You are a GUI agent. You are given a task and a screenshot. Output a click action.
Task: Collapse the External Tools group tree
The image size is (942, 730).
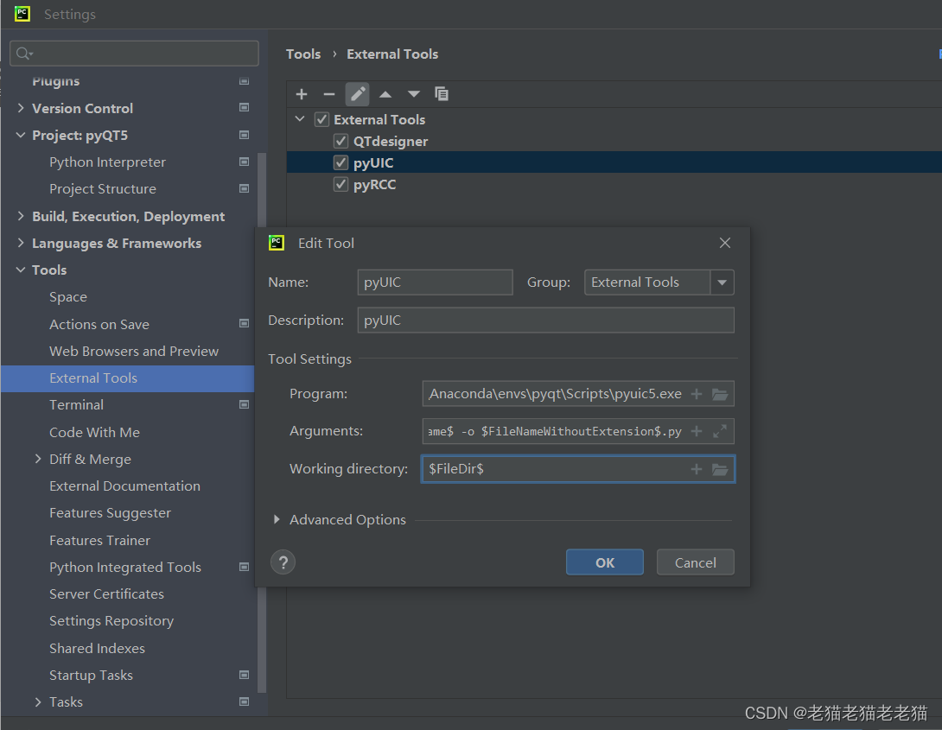pos(300,119)
